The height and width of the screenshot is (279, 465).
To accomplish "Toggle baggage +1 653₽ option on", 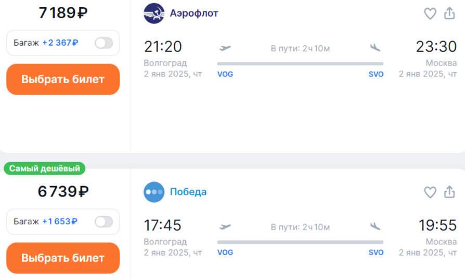I will click(104, 221).
